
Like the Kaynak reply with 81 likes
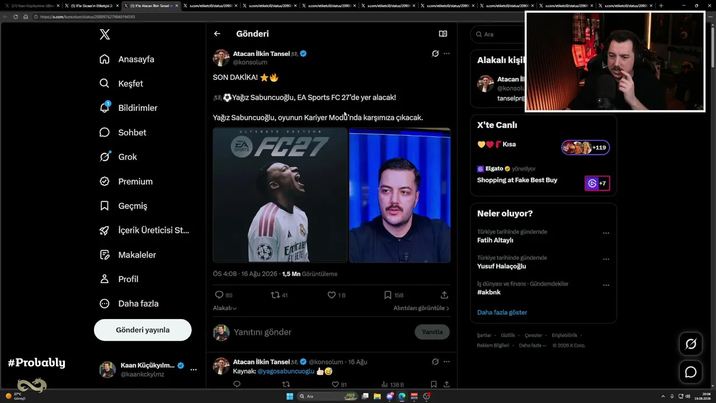340,385
